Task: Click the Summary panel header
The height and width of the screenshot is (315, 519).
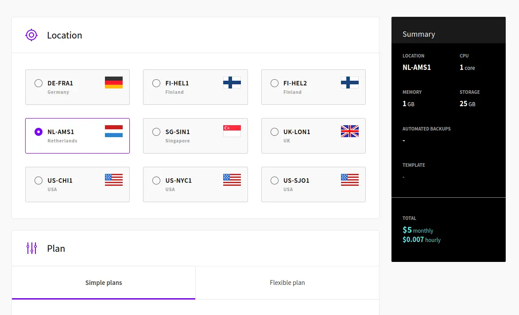Action: click(x=418, y=34)
